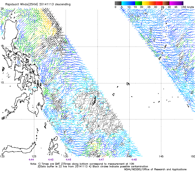This screenshot has height=171, width=195.
Task: Click the purple '4:46' time label
Action: tap(69, 160)
